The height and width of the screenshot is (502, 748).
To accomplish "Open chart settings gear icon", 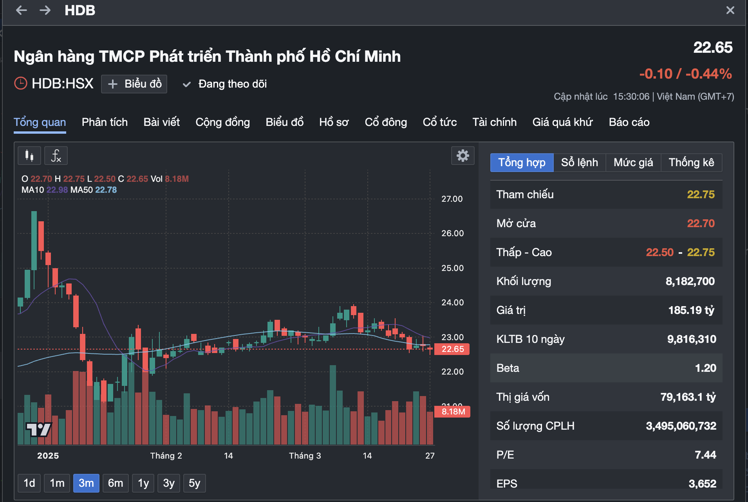I will point(463,156).
